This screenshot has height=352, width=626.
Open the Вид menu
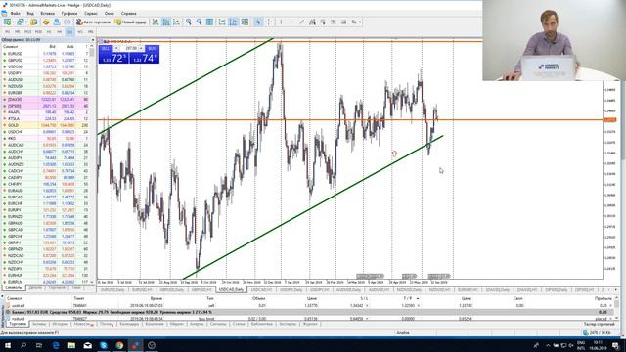coord(30,13)
